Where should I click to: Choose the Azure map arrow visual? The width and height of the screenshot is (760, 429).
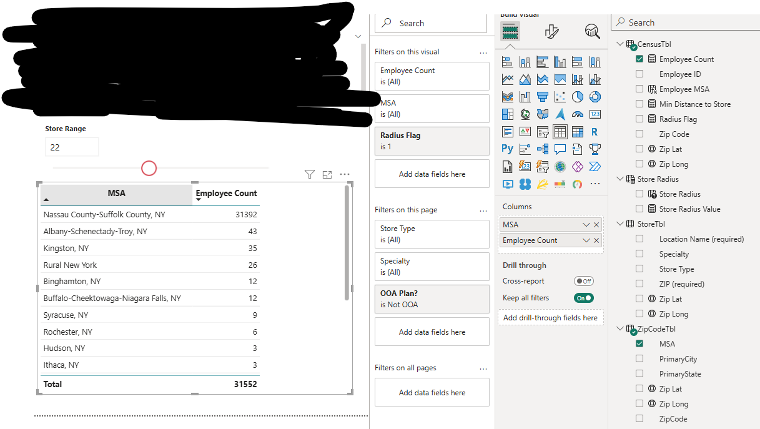[x=560, y=114]
